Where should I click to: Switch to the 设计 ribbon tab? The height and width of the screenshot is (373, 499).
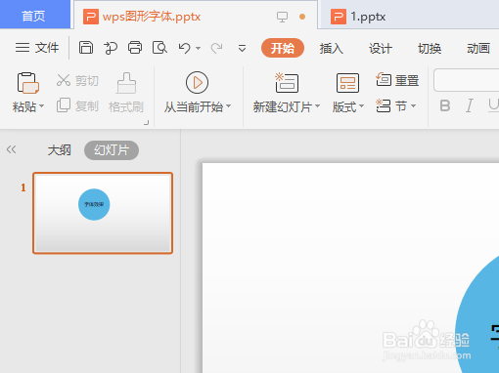[381, 48]
